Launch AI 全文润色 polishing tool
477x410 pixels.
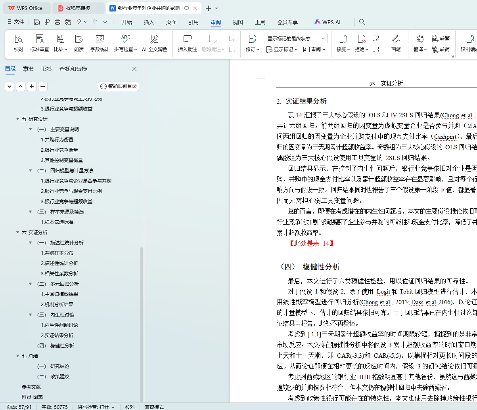click(x=155, y=44)
